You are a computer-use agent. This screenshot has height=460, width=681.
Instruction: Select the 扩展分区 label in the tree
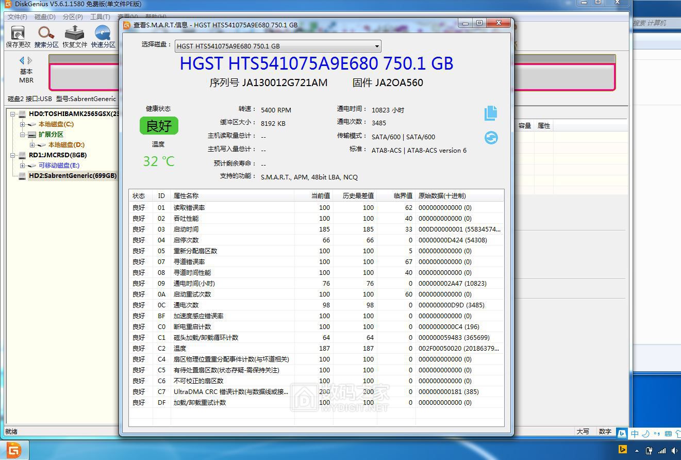coord(51,135)
